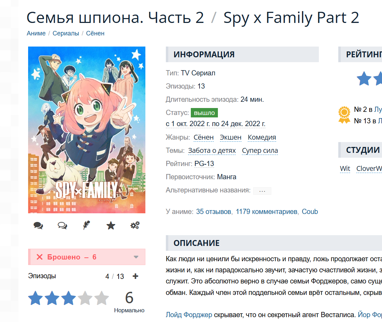Click the feather quill review icon
This screenshot has height=322, width=382.
(x=86, y=226)
